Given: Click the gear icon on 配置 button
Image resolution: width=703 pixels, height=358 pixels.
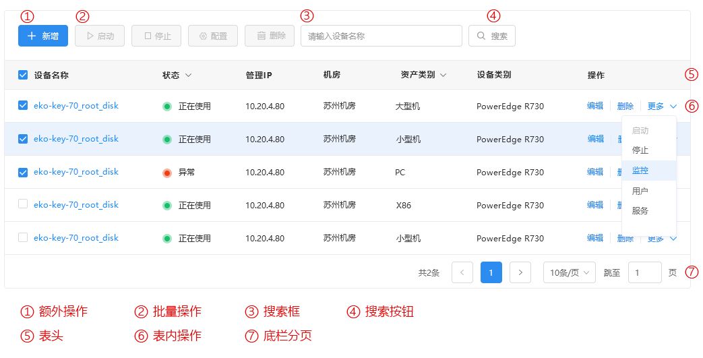Looking at the screenshot, I should [x=203, y=36].
